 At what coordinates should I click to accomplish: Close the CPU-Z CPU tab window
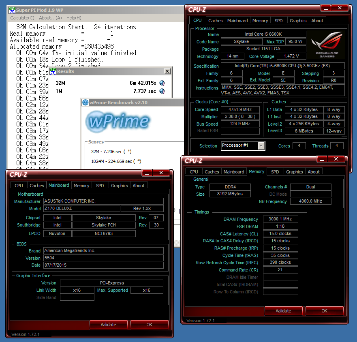click(x=340, y=8)
